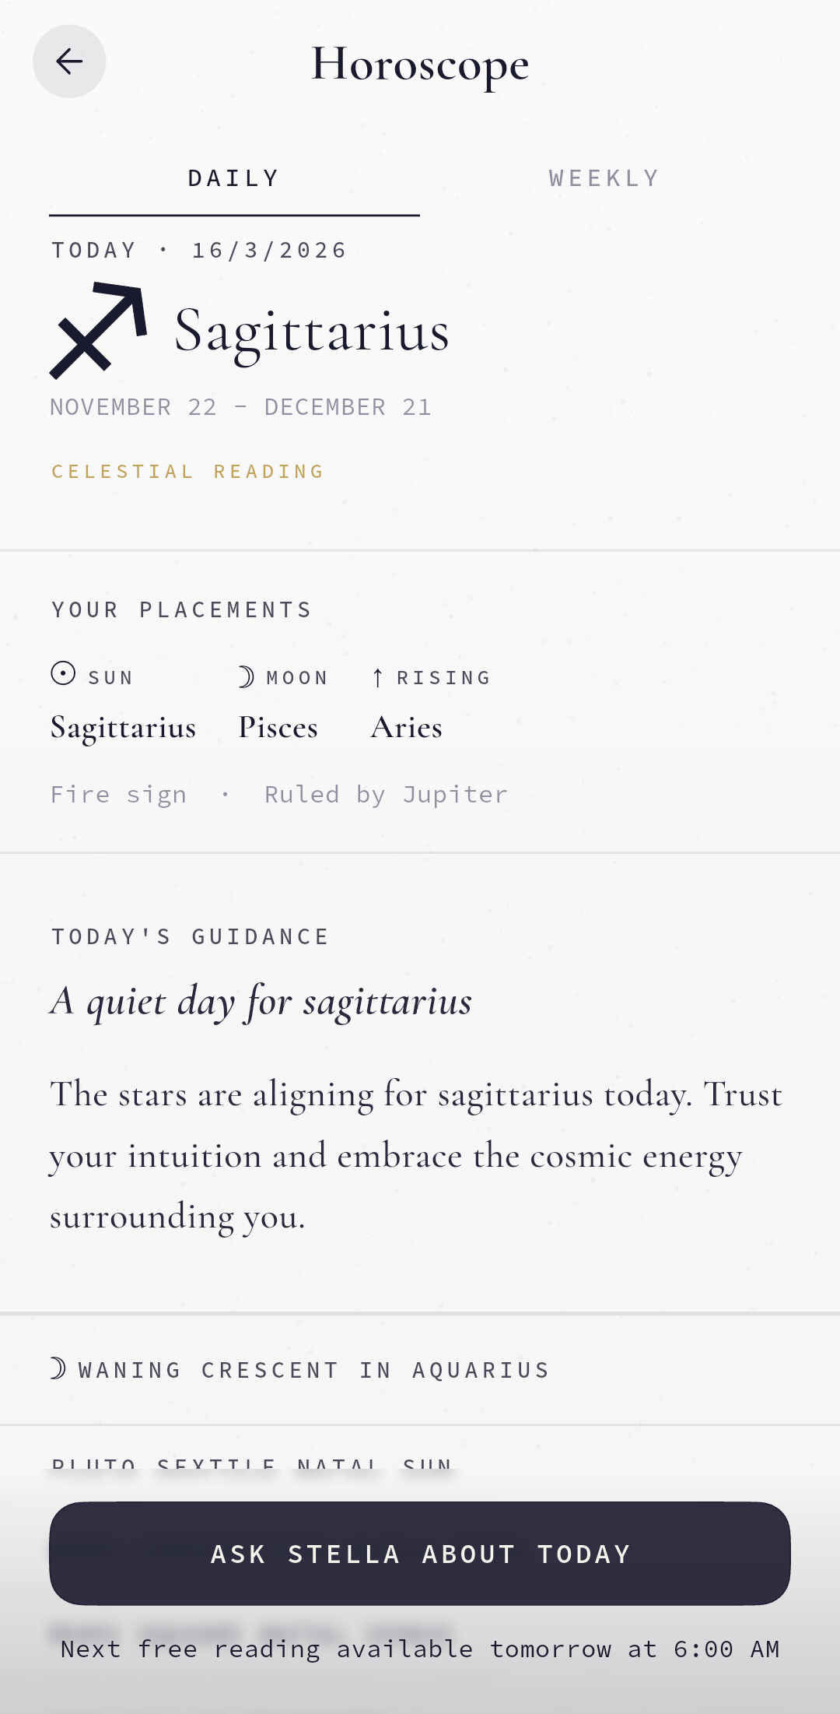
Task: Tap the Celestial Reading label
Action: (187, 472)
